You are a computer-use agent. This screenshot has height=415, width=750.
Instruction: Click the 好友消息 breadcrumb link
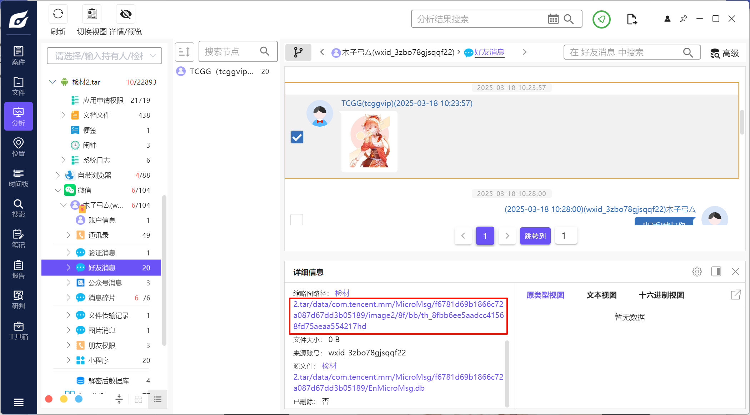pos(489,52)
